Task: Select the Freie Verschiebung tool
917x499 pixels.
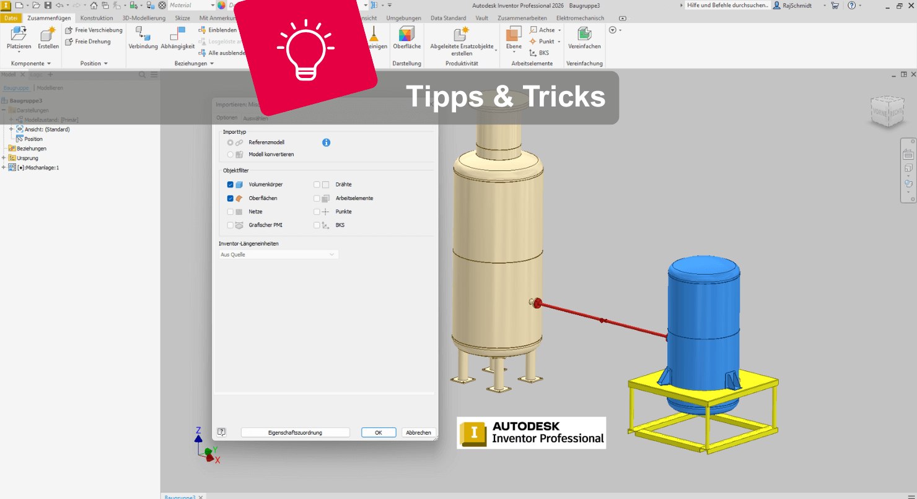Action: (94, 30)
